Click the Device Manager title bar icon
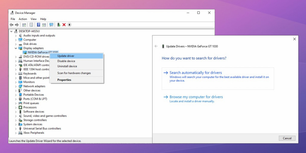 point(12,13)
